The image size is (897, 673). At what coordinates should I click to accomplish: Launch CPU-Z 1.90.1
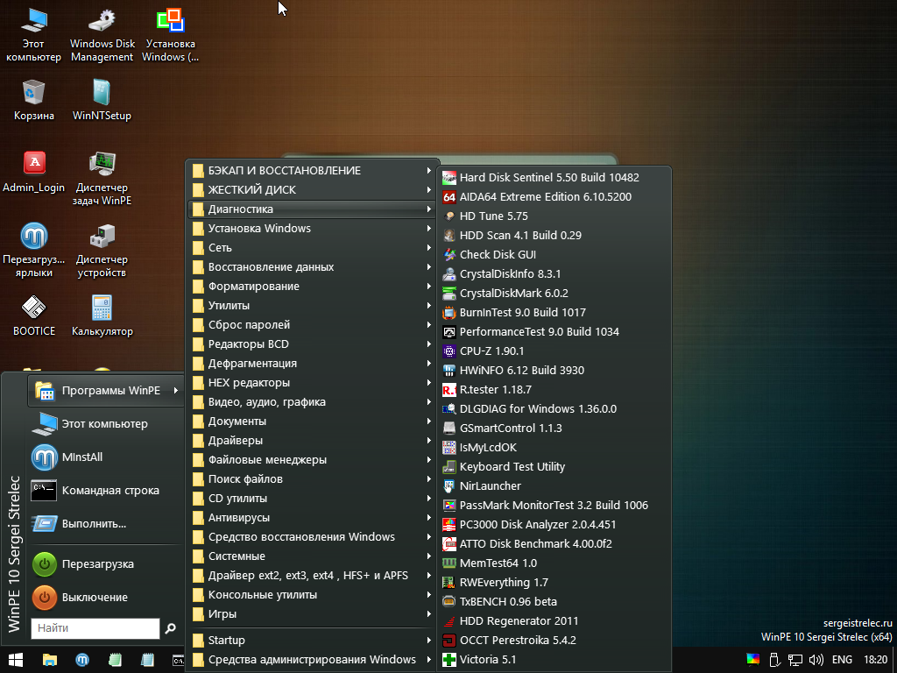(x=554, y=351)
